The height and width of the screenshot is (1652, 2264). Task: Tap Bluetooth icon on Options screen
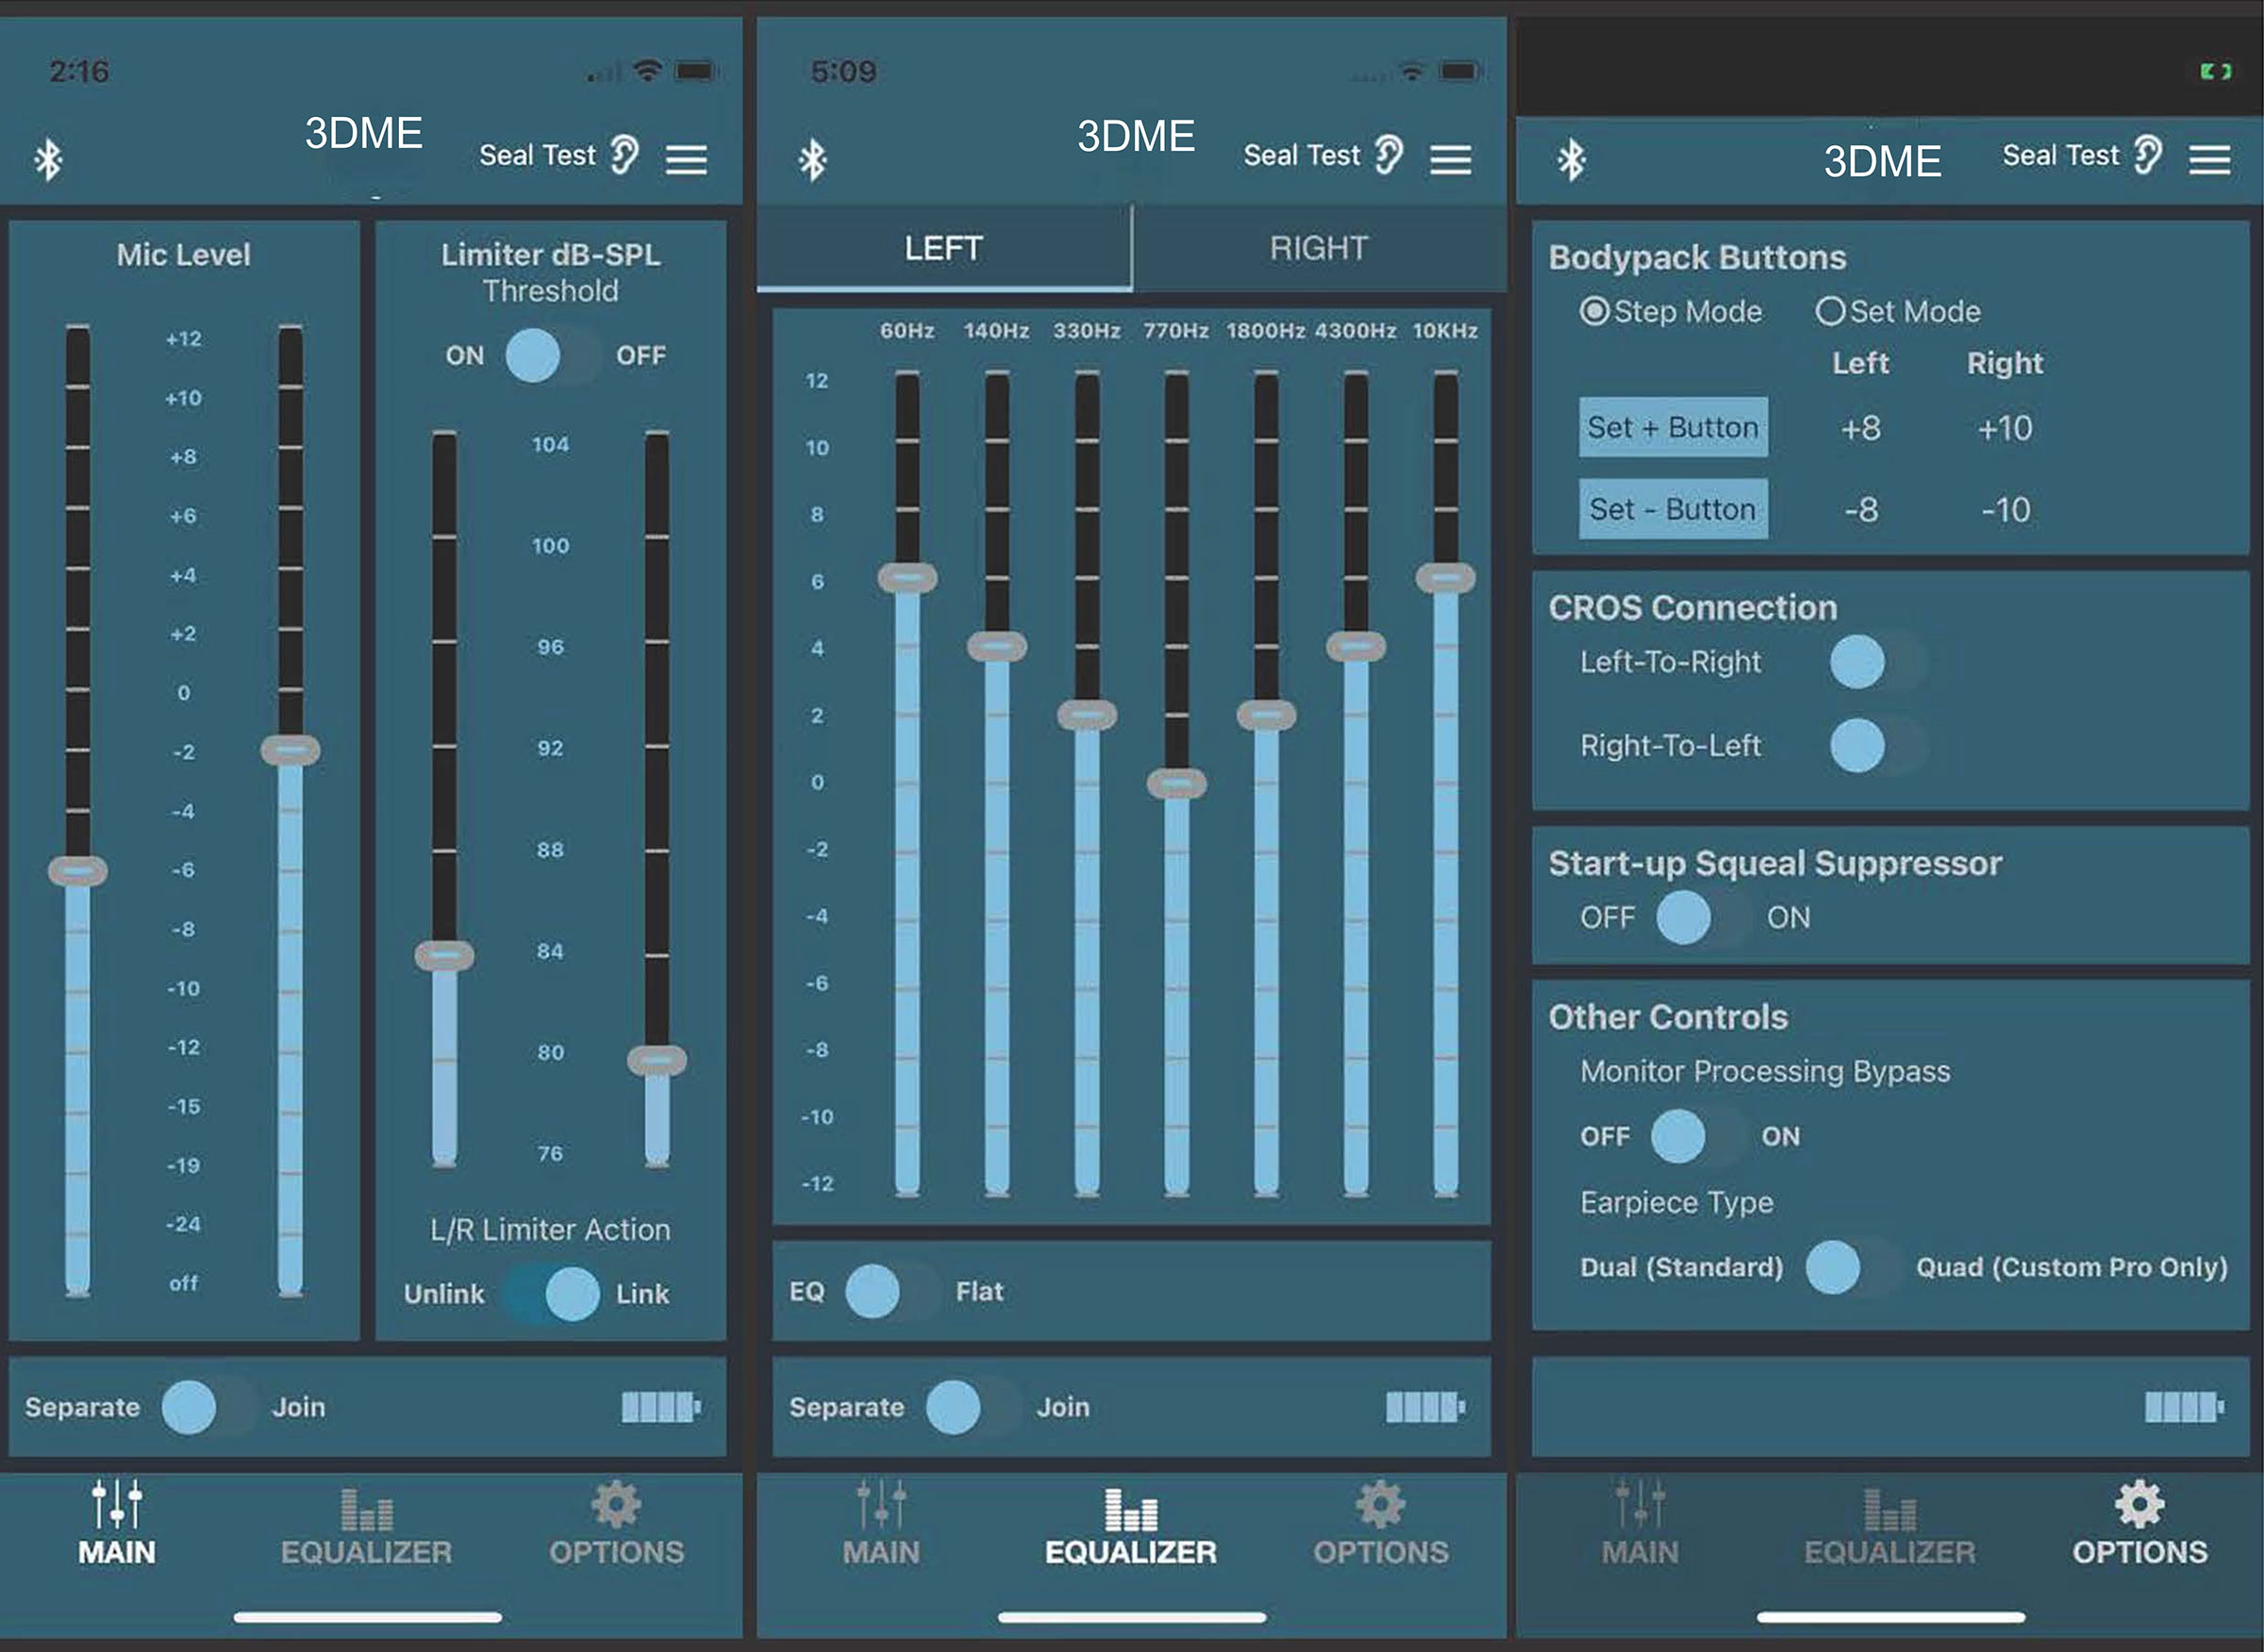tap(1571, 160)
